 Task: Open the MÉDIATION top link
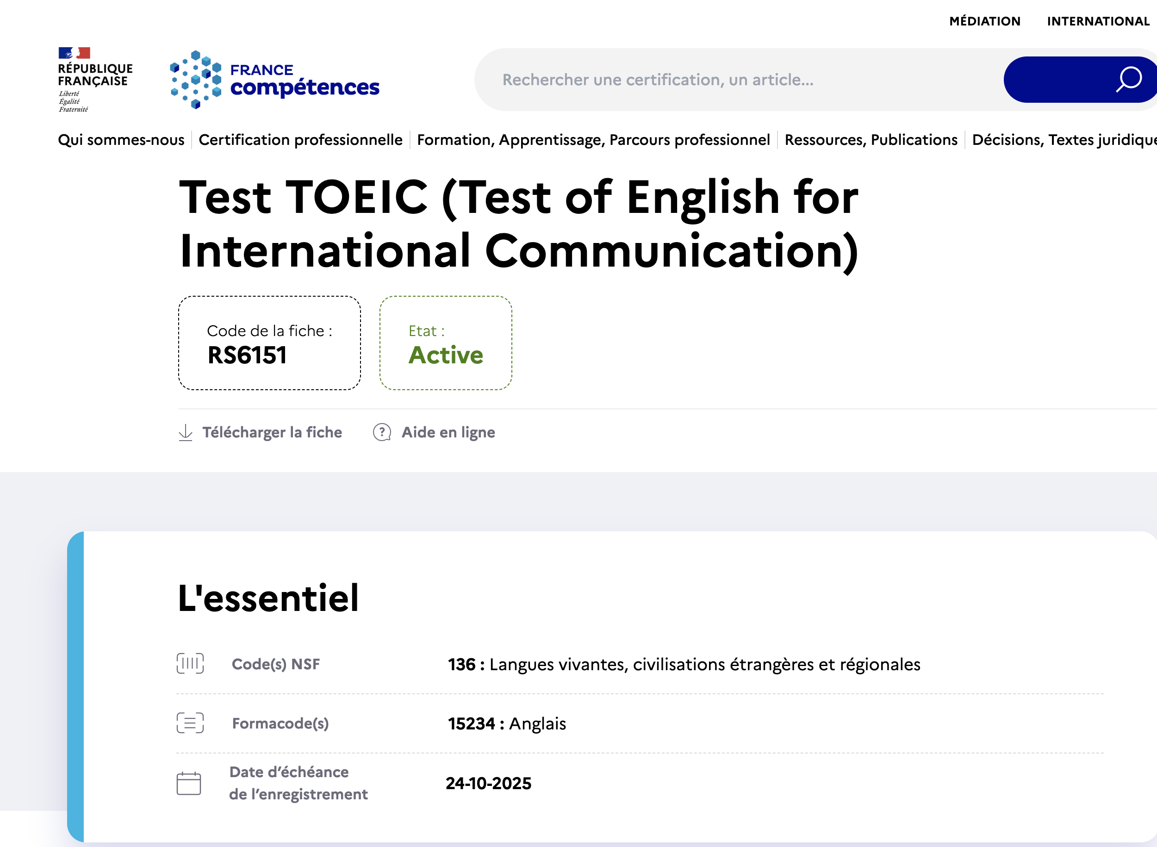click(985, 21)
